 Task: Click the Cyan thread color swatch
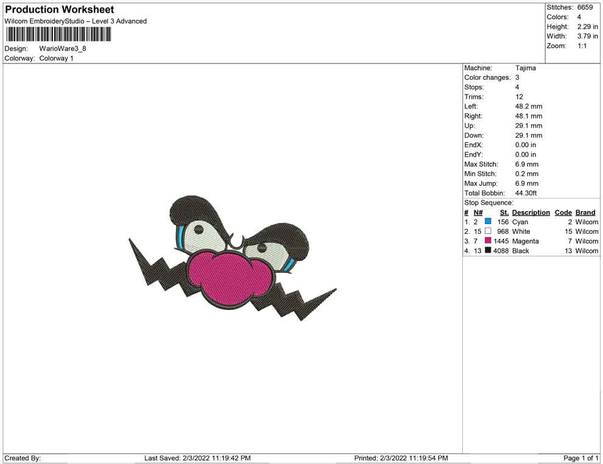[488, 222]
